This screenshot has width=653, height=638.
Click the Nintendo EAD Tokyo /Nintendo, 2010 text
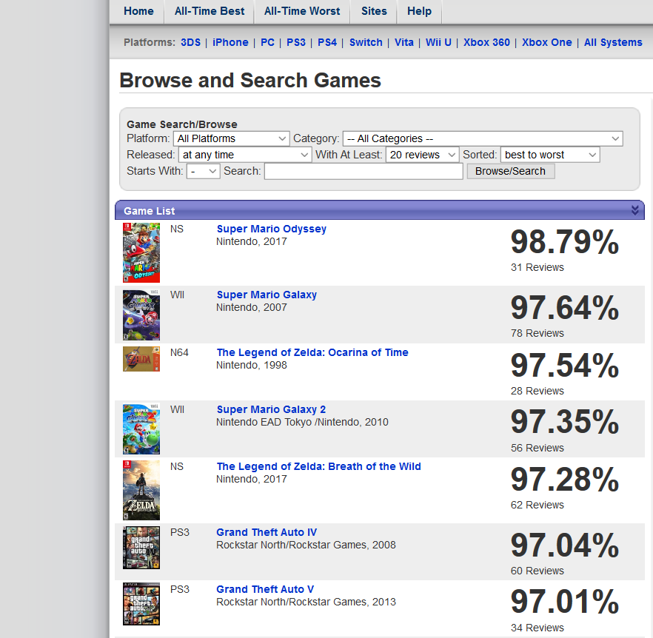tap(302, 423)
